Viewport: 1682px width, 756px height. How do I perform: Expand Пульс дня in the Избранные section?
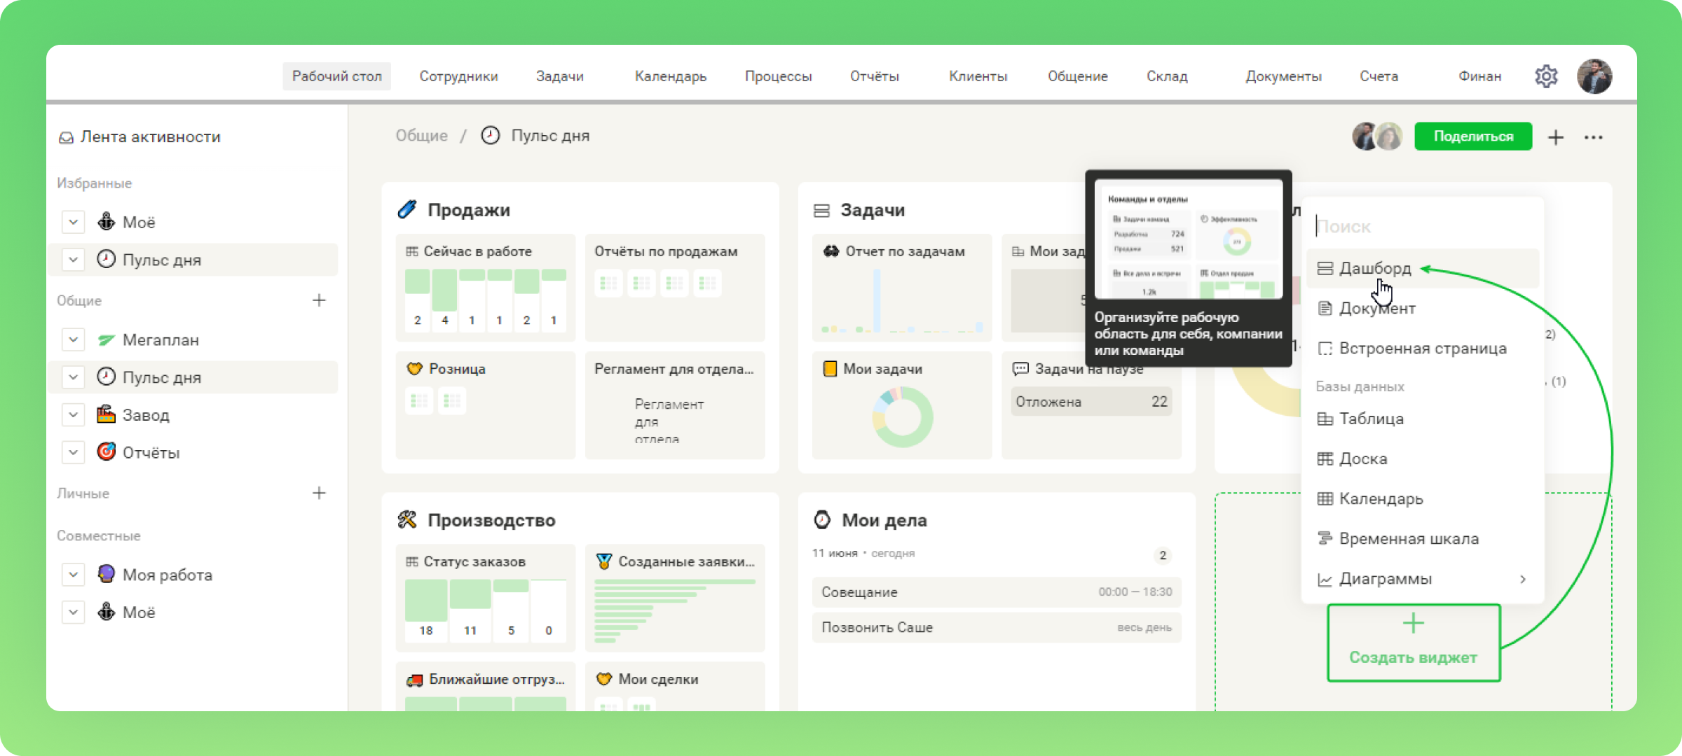coord(73,260)
